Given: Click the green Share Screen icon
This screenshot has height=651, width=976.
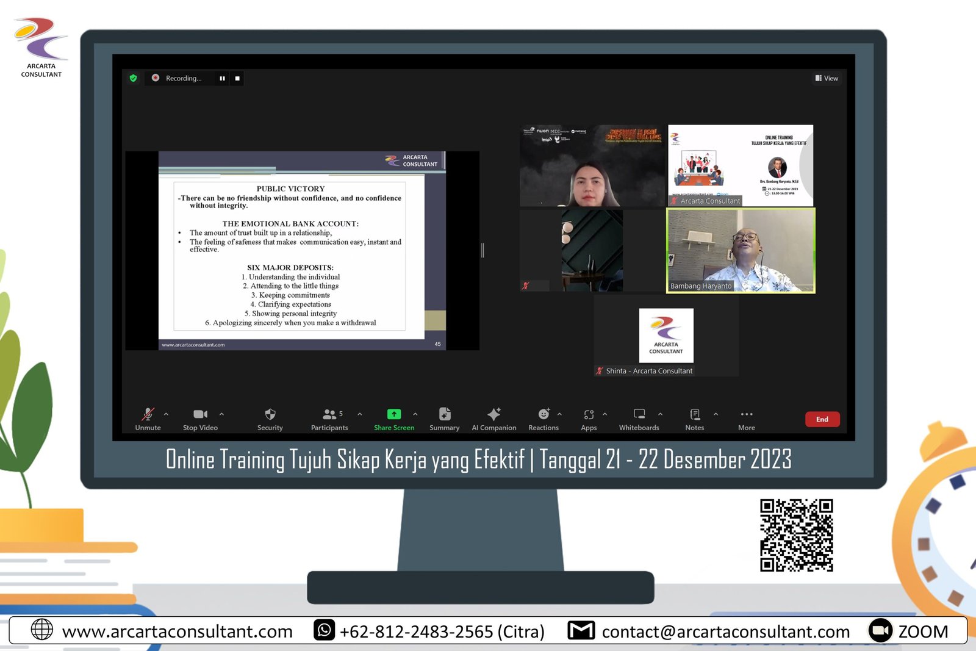Looking at the screenshot, I should tap(394, 414).
